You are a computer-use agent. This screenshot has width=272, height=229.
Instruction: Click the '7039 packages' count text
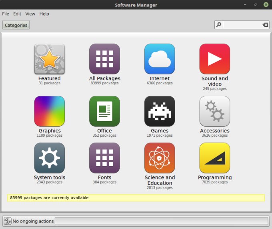click(215, 182)
